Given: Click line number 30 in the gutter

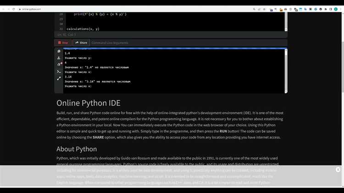Looking at the screenshot, I should pos(61,24).
